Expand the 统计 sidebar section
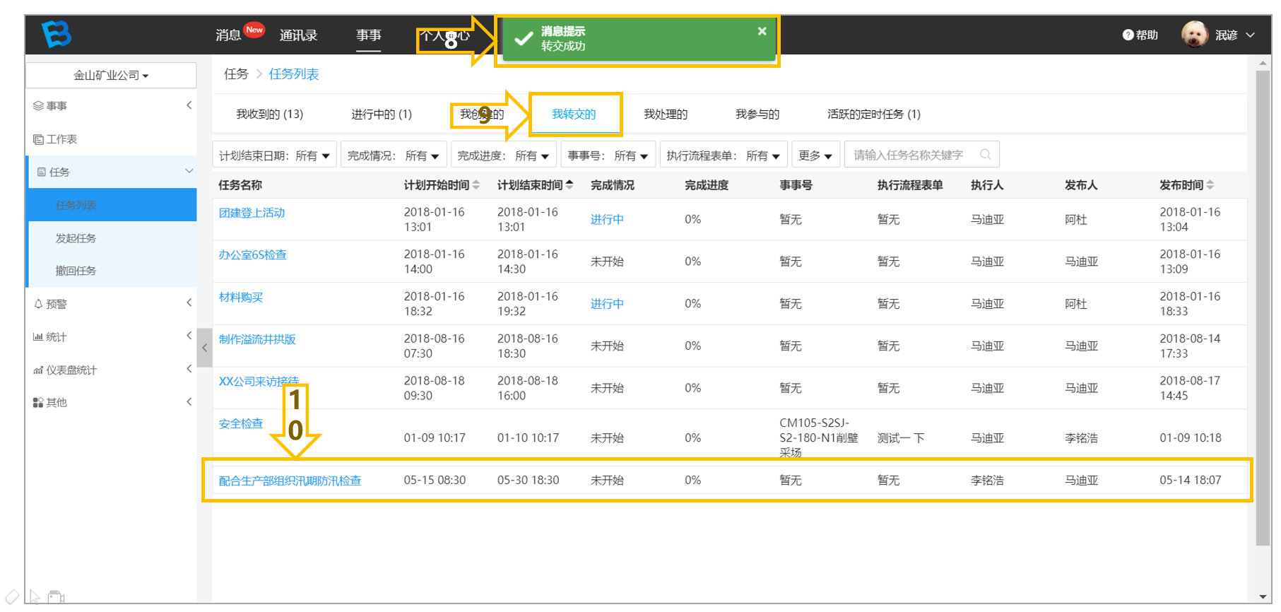Screen dimensions: 1281x612 (x=111, y=336)
